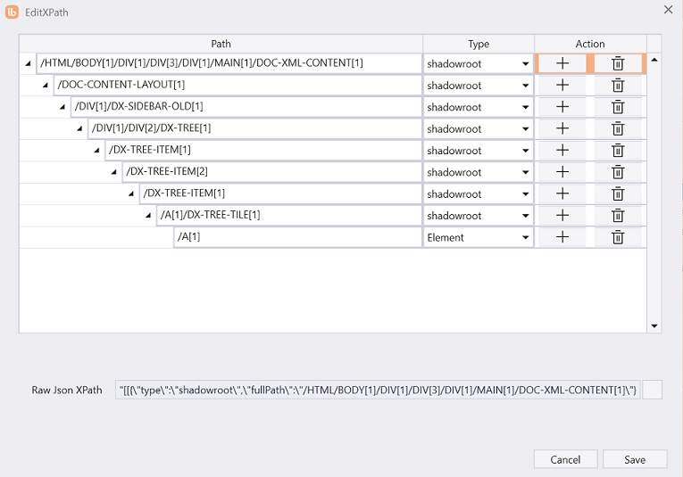Screen dimensions: 683x477
Task: Click plus icon in /DX-TREE-ITEM[2] row
Action: click(x=562, y=172)
